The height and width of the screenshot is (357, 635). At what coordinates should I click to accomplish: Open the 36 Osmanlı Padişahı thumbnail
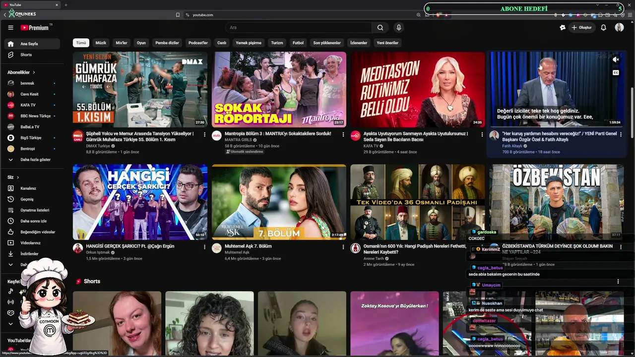click(418, 202)
